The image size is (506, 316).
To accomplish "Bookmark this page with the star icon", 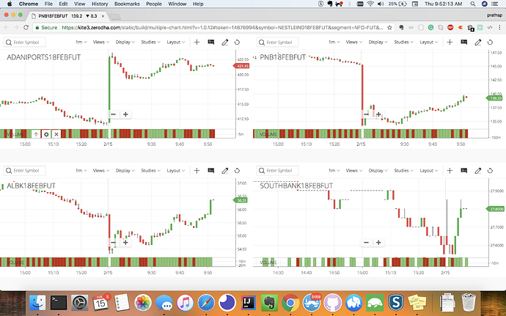I will (389, 27).
